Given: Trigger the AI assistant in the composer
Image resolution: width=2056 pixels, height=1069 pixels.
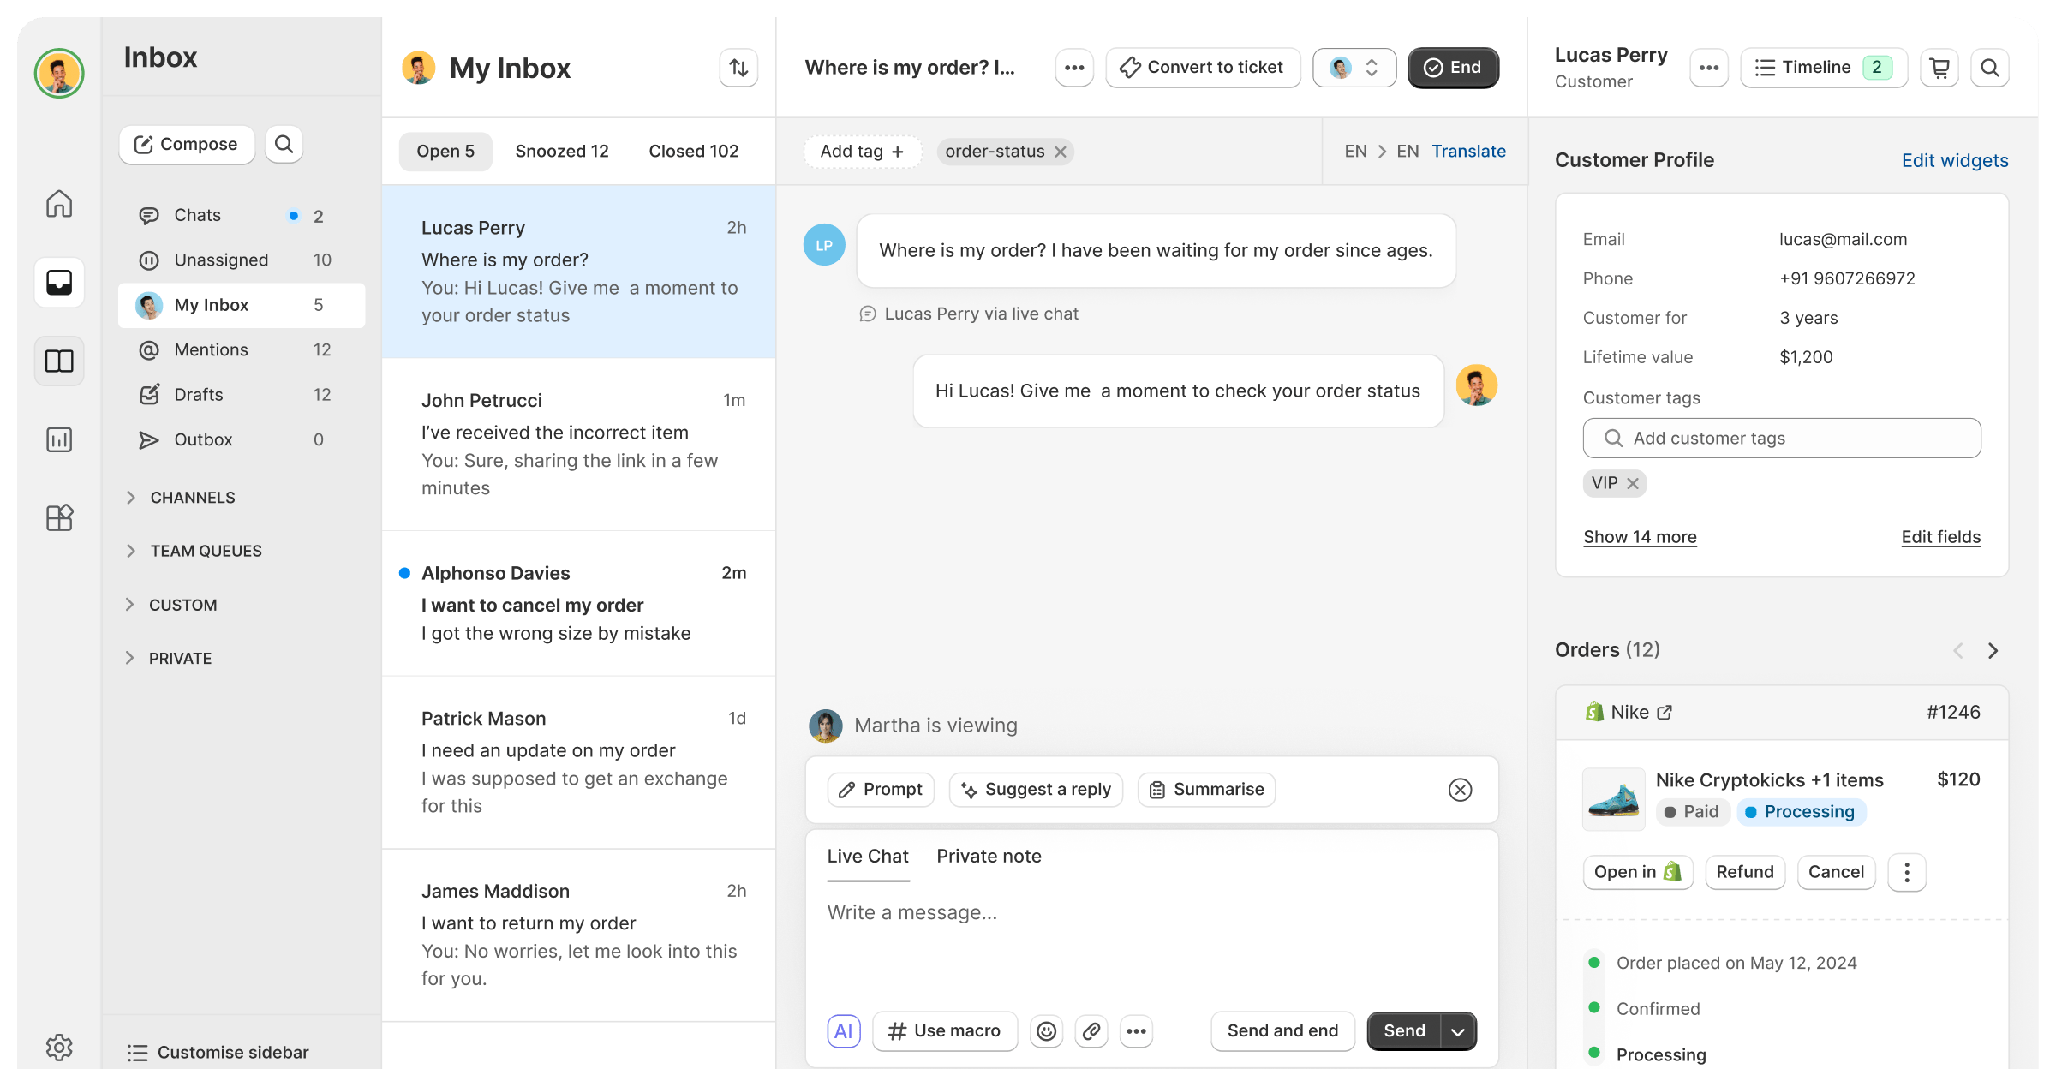Looking at the screenshot, I should click(x=844, y=1030).
